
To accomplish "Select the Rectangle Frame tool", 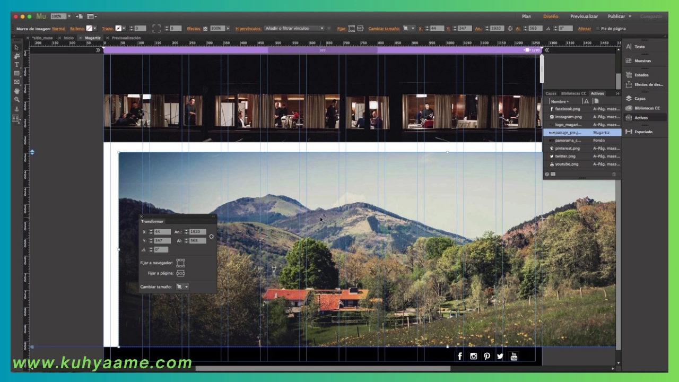I will coord(16,82).
